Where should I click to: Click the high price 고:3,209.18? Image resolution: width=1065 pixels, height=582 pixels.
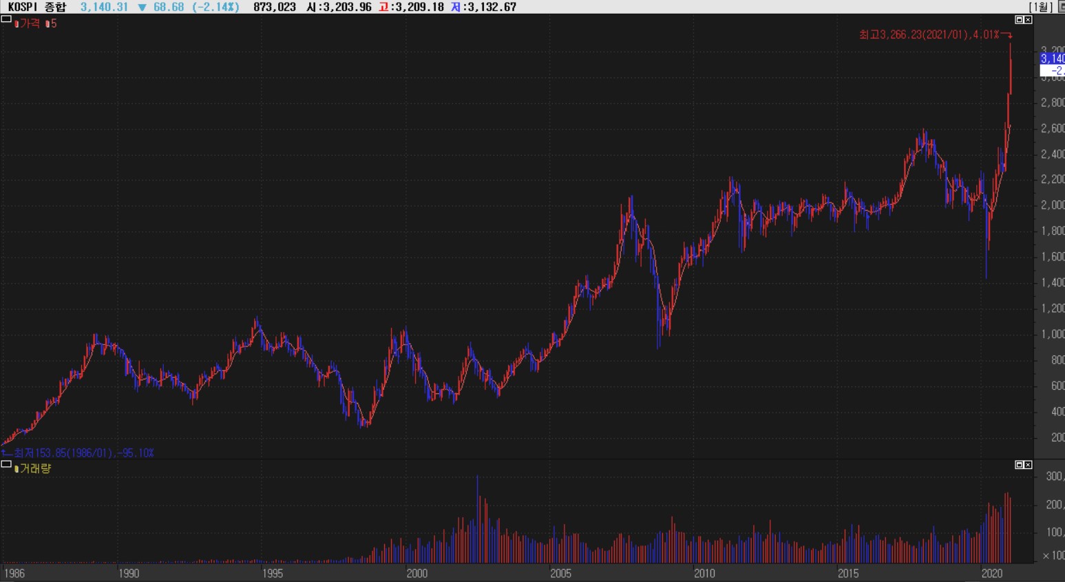coord(412,7)
